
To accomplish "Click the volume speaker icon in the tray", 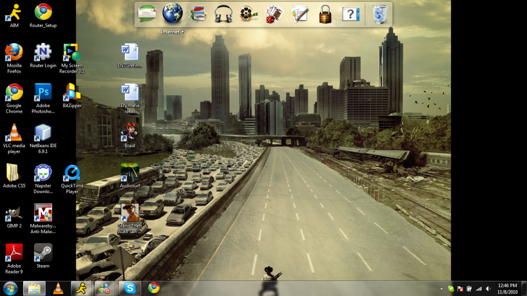I will tap(488, 289).
